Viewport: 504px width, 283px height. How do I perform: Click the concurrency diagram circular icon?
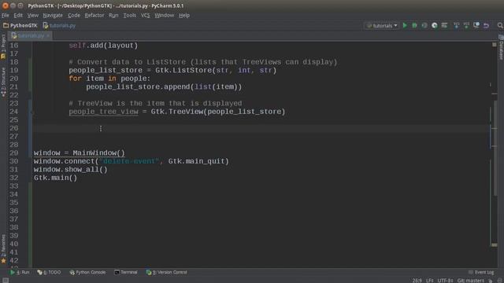435,25
